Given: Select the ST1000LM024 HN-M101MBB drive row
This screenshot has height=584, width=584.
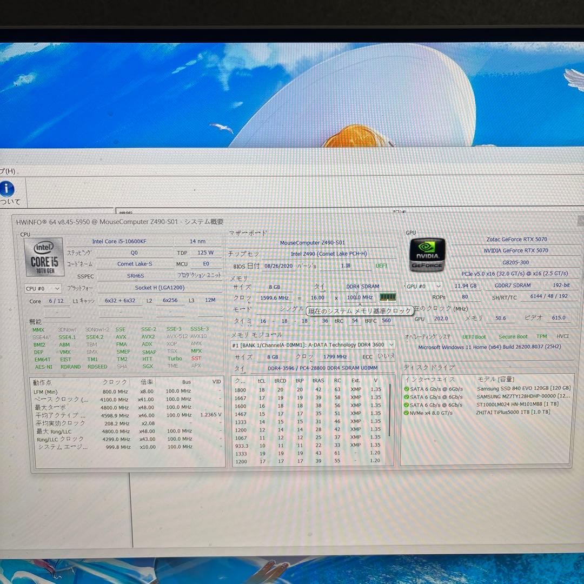Looking at the screenshot, I should [x=487, y=404].
